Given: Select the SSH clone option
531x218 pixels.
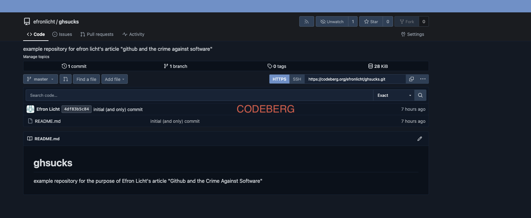Looking at the screenshot, I should [297, 79].
